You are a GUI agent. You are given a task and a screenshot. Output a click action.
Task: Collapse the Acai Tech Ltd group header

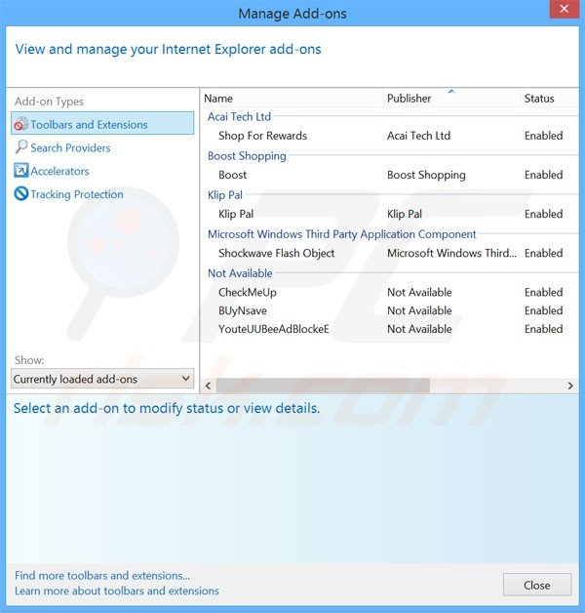[x=239, y=116]
